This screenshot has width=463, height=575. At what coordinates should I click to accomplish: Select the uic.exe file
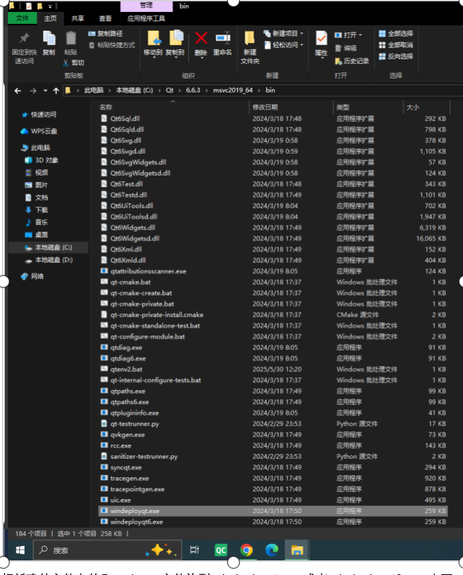[x=273, y=500]
